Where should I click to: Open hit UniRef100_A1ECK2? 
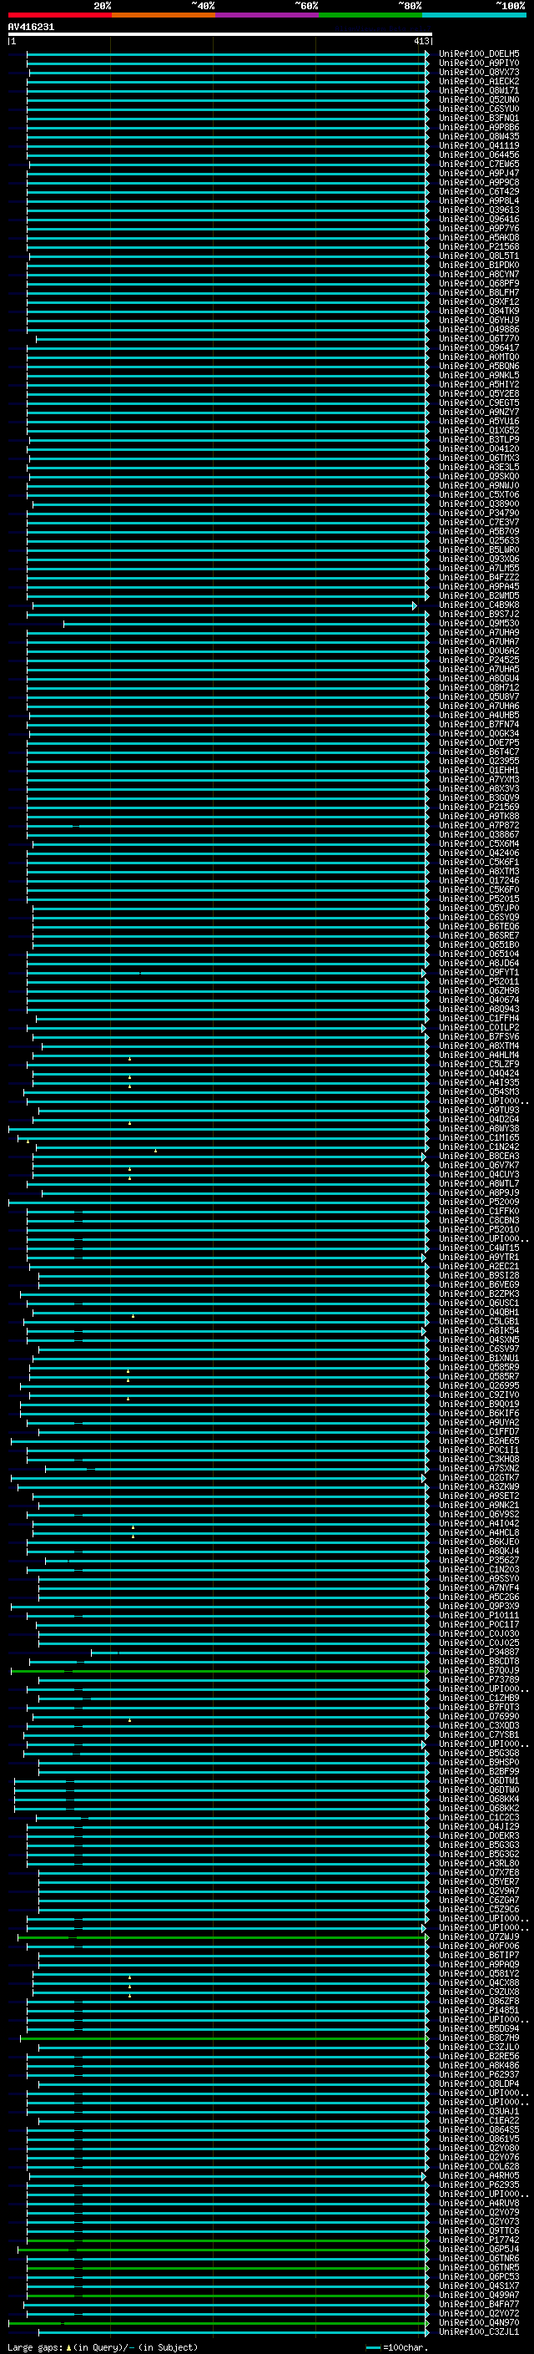(479, 81)
